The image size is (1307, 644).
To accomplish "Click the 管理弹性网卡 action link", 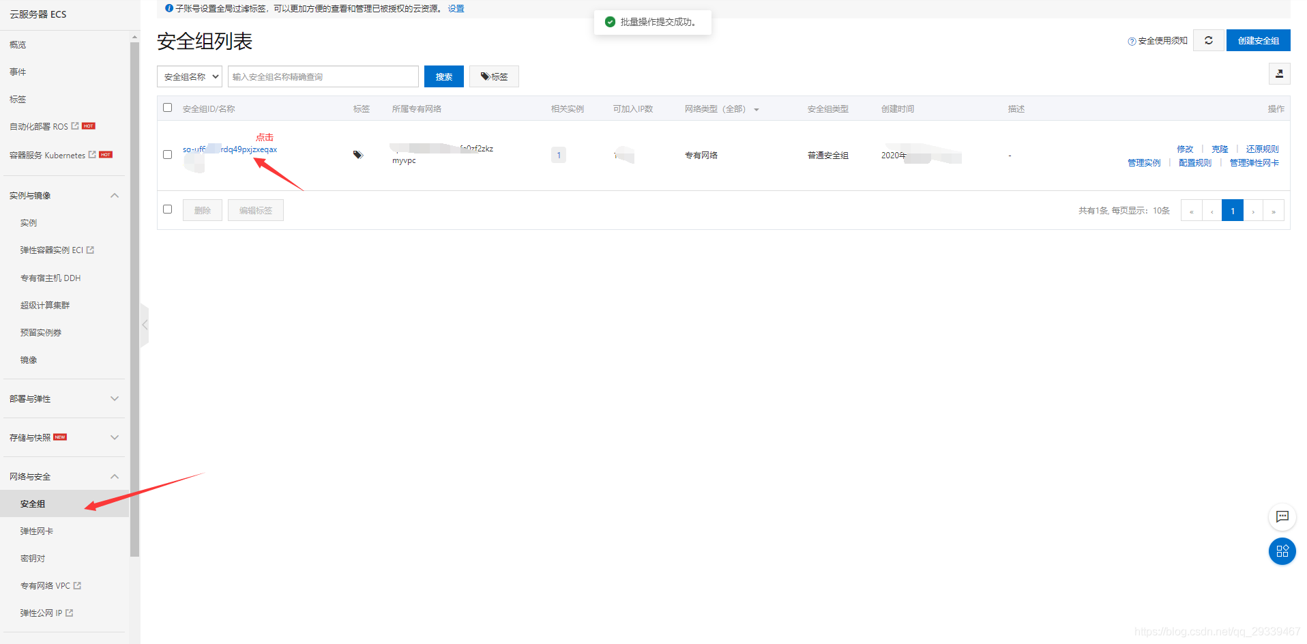I will (x=1254, y=162).
